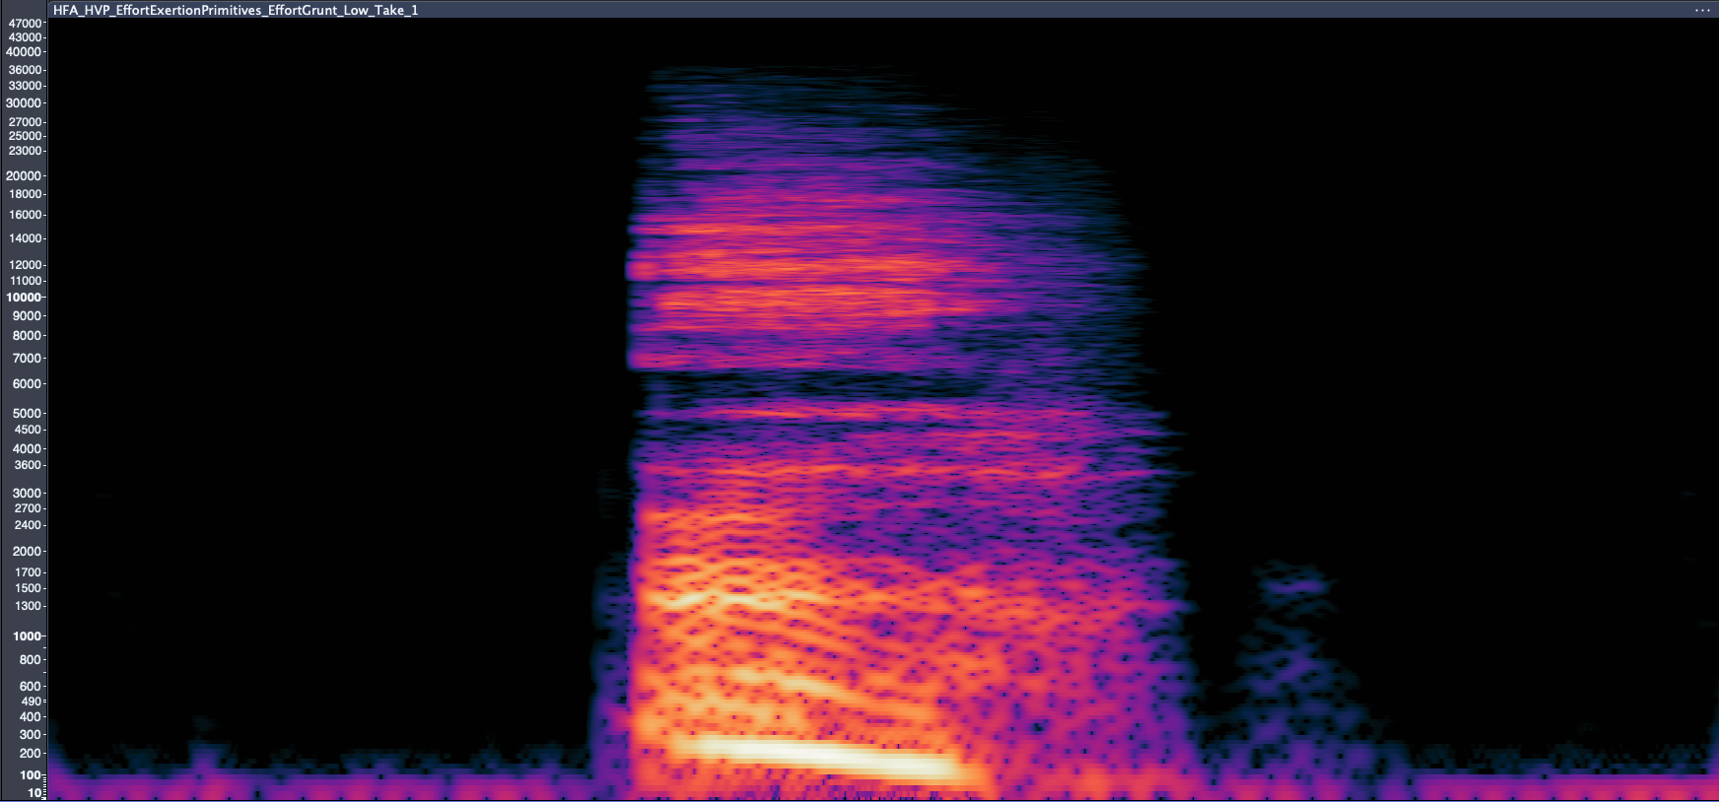This screenshot has height=802, width=1719.
Task: Click the 1700 frequency label
Action: (28, 572)
